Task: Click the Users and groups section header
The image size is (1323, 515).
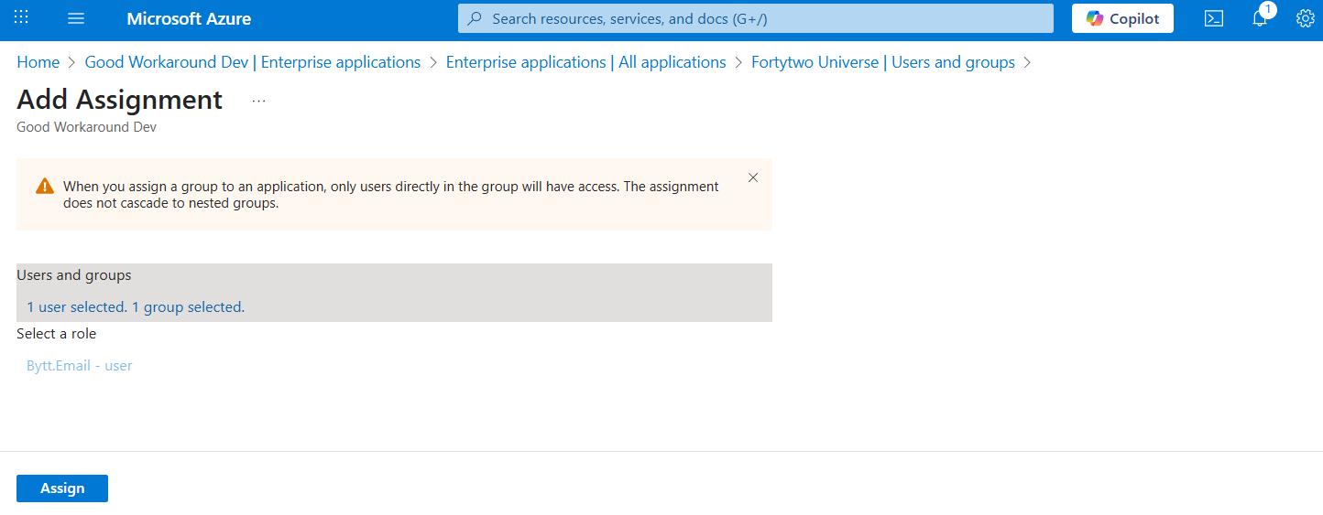Action: coord(74,275)
